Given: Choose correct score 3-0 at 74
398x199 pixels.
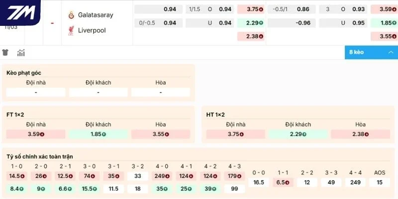Looking at the screenshot, I should pyautogui.click(x=90, y=176).
